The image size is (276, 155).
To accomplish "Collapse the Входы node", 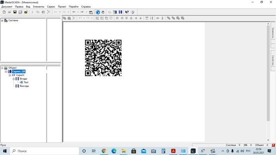I will [x=13, y=79].
